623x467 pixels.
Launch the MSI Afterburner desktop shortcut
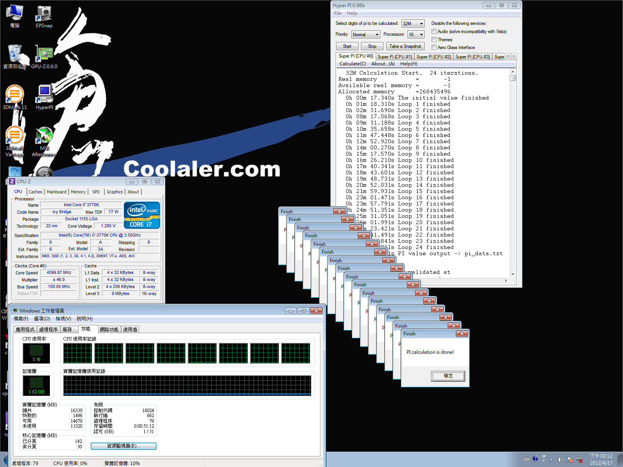point(44,141)
